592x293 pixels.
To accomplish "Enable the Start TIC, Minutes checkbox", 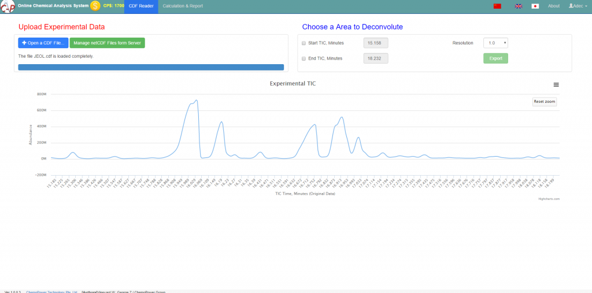I will [x=304, y=43].
